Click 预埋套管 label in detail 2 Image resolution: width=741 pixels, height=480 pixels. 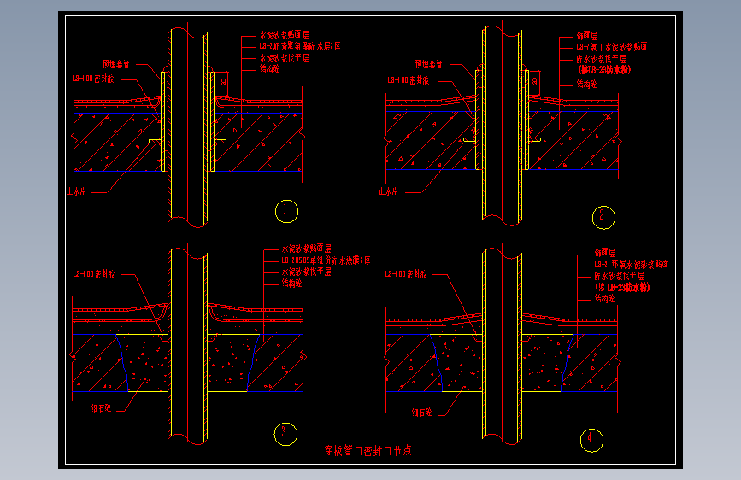point(429,64)
